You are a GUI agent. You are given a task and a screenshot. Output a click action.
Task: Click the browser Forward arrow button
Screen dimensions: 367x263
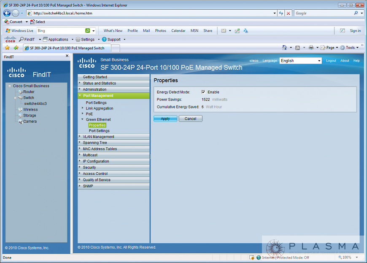tap(16, 14)
